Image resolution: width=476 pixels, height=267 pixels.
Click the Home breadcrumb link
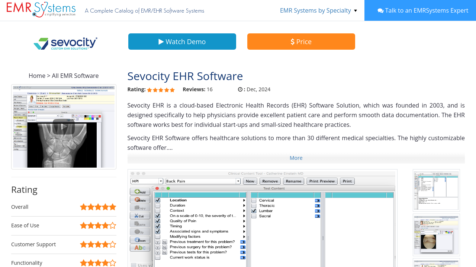tap(37, 76)
